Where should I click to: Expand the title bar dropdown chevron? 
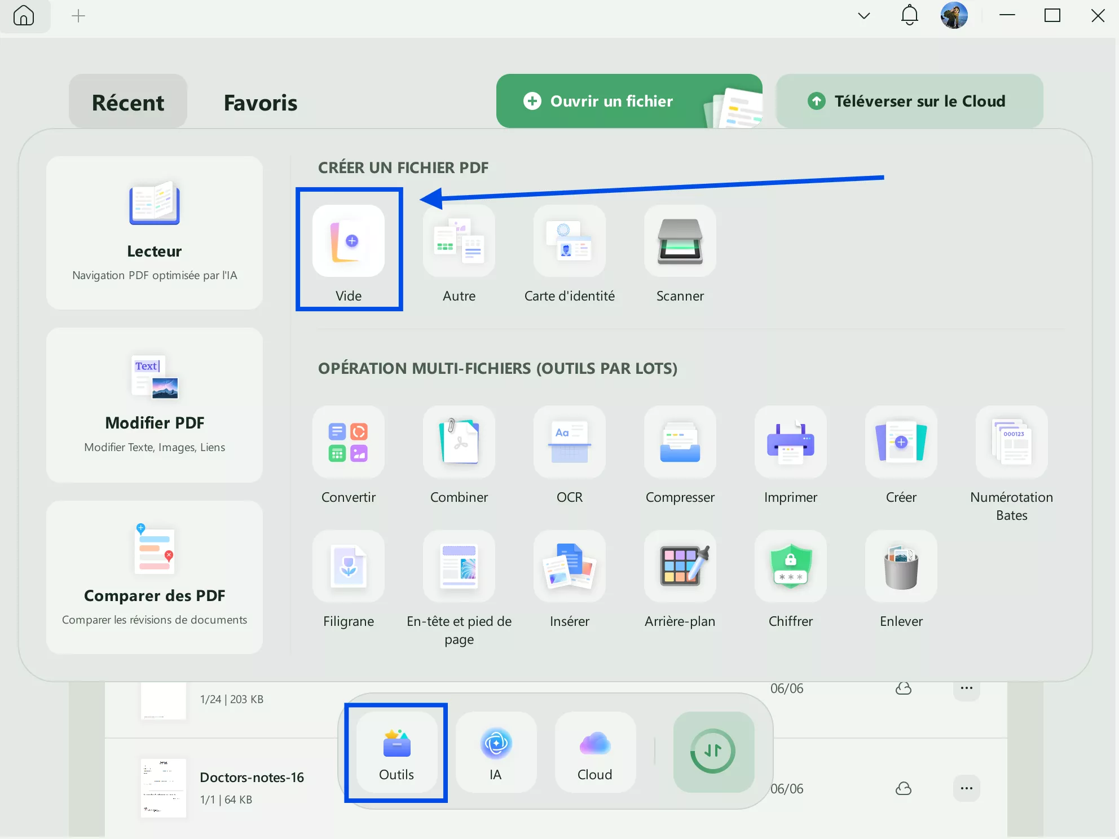[x=864, y=16]
